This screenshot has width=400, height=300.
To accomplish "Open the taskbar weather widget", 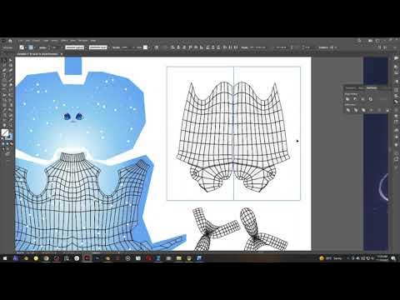I will click(330, 258).
